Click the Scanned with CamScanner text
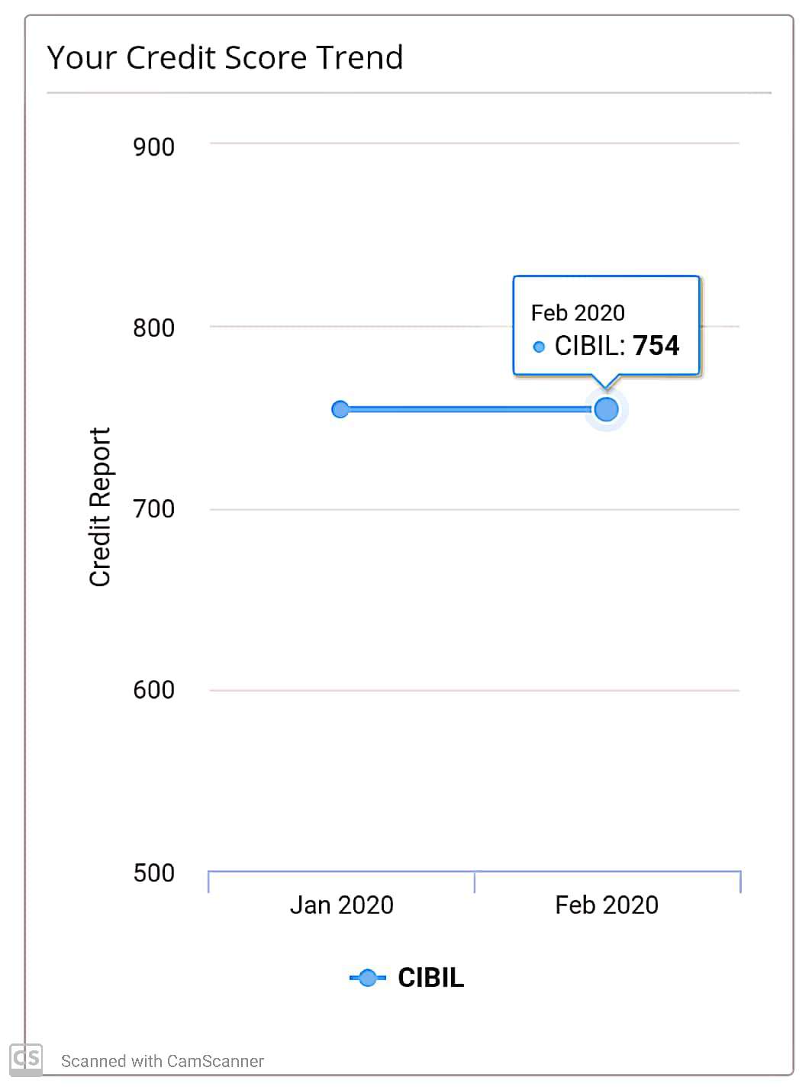Viewport: 812px width, 1087px height. [163, 1061]
